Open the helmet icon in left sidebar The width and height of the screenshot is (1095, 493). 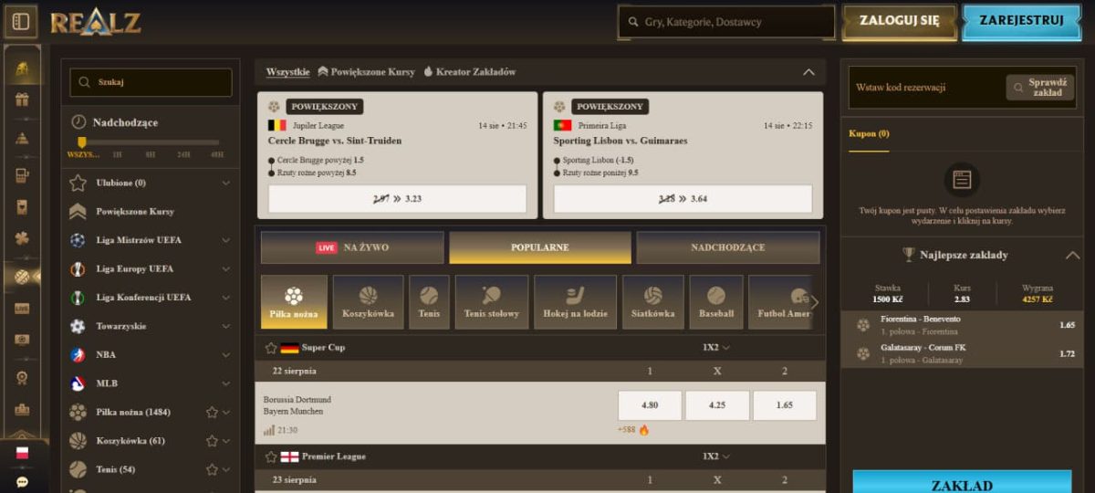[22, 70]
